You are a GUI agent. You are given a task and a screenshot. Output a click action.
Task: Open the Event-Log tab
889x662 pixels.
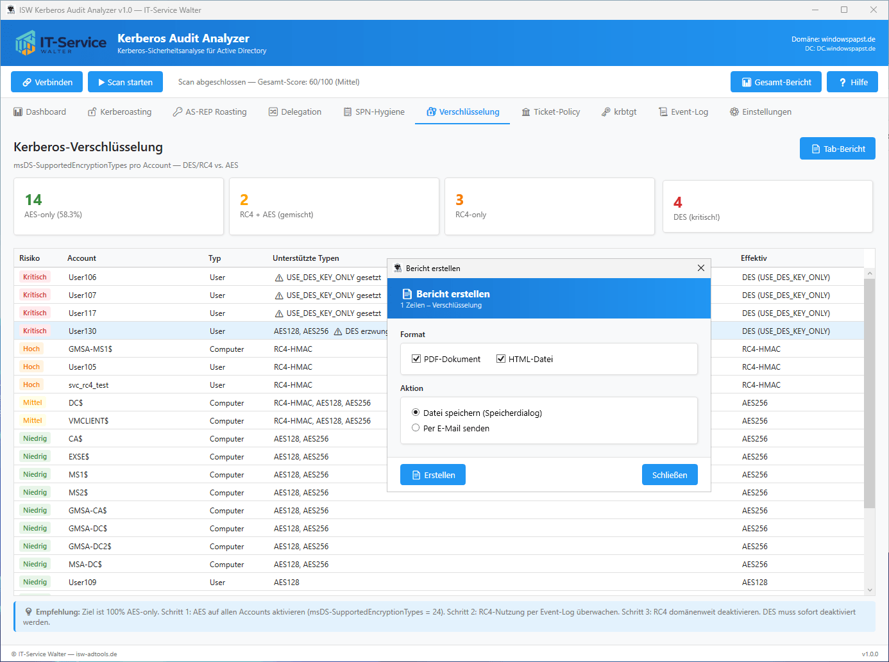point(683,112)
